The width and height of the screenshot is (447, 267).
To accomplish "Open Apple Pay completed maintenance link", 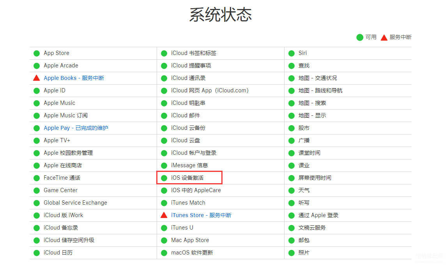I will coord(76,128).
